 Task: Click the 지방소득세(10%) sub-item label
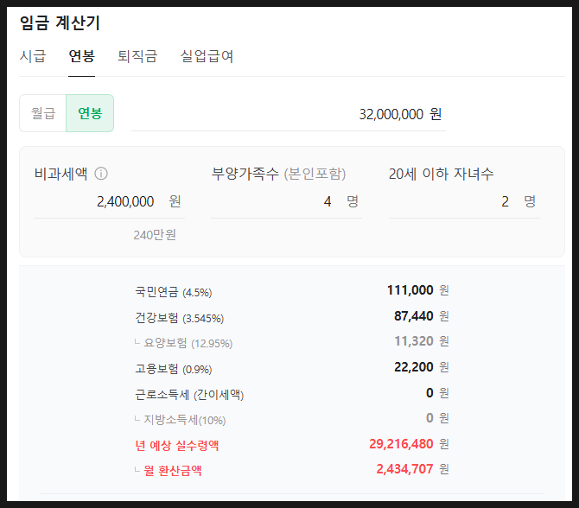point(184,420)
